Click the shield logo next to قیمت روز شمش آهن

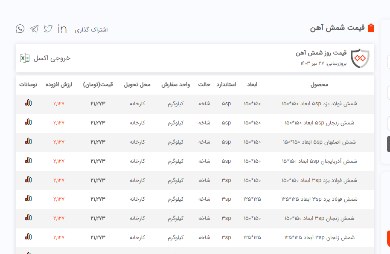360,58
